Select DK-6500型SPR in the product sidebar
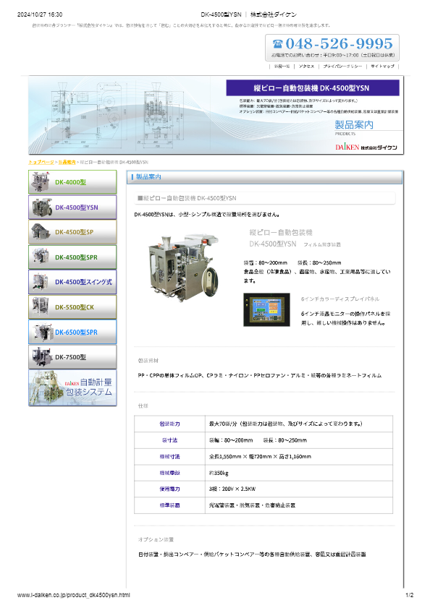The image size is (430, 608). (x=72, y=332)
